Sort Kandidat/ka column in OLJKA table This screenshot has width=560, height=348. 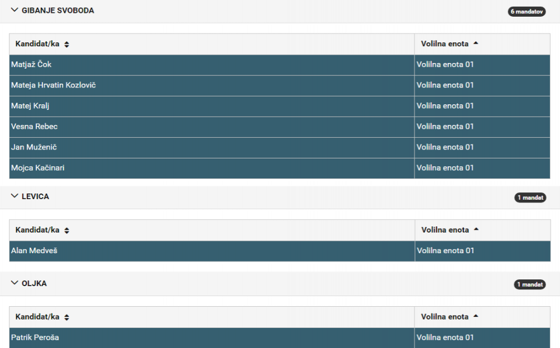[66, 317]
